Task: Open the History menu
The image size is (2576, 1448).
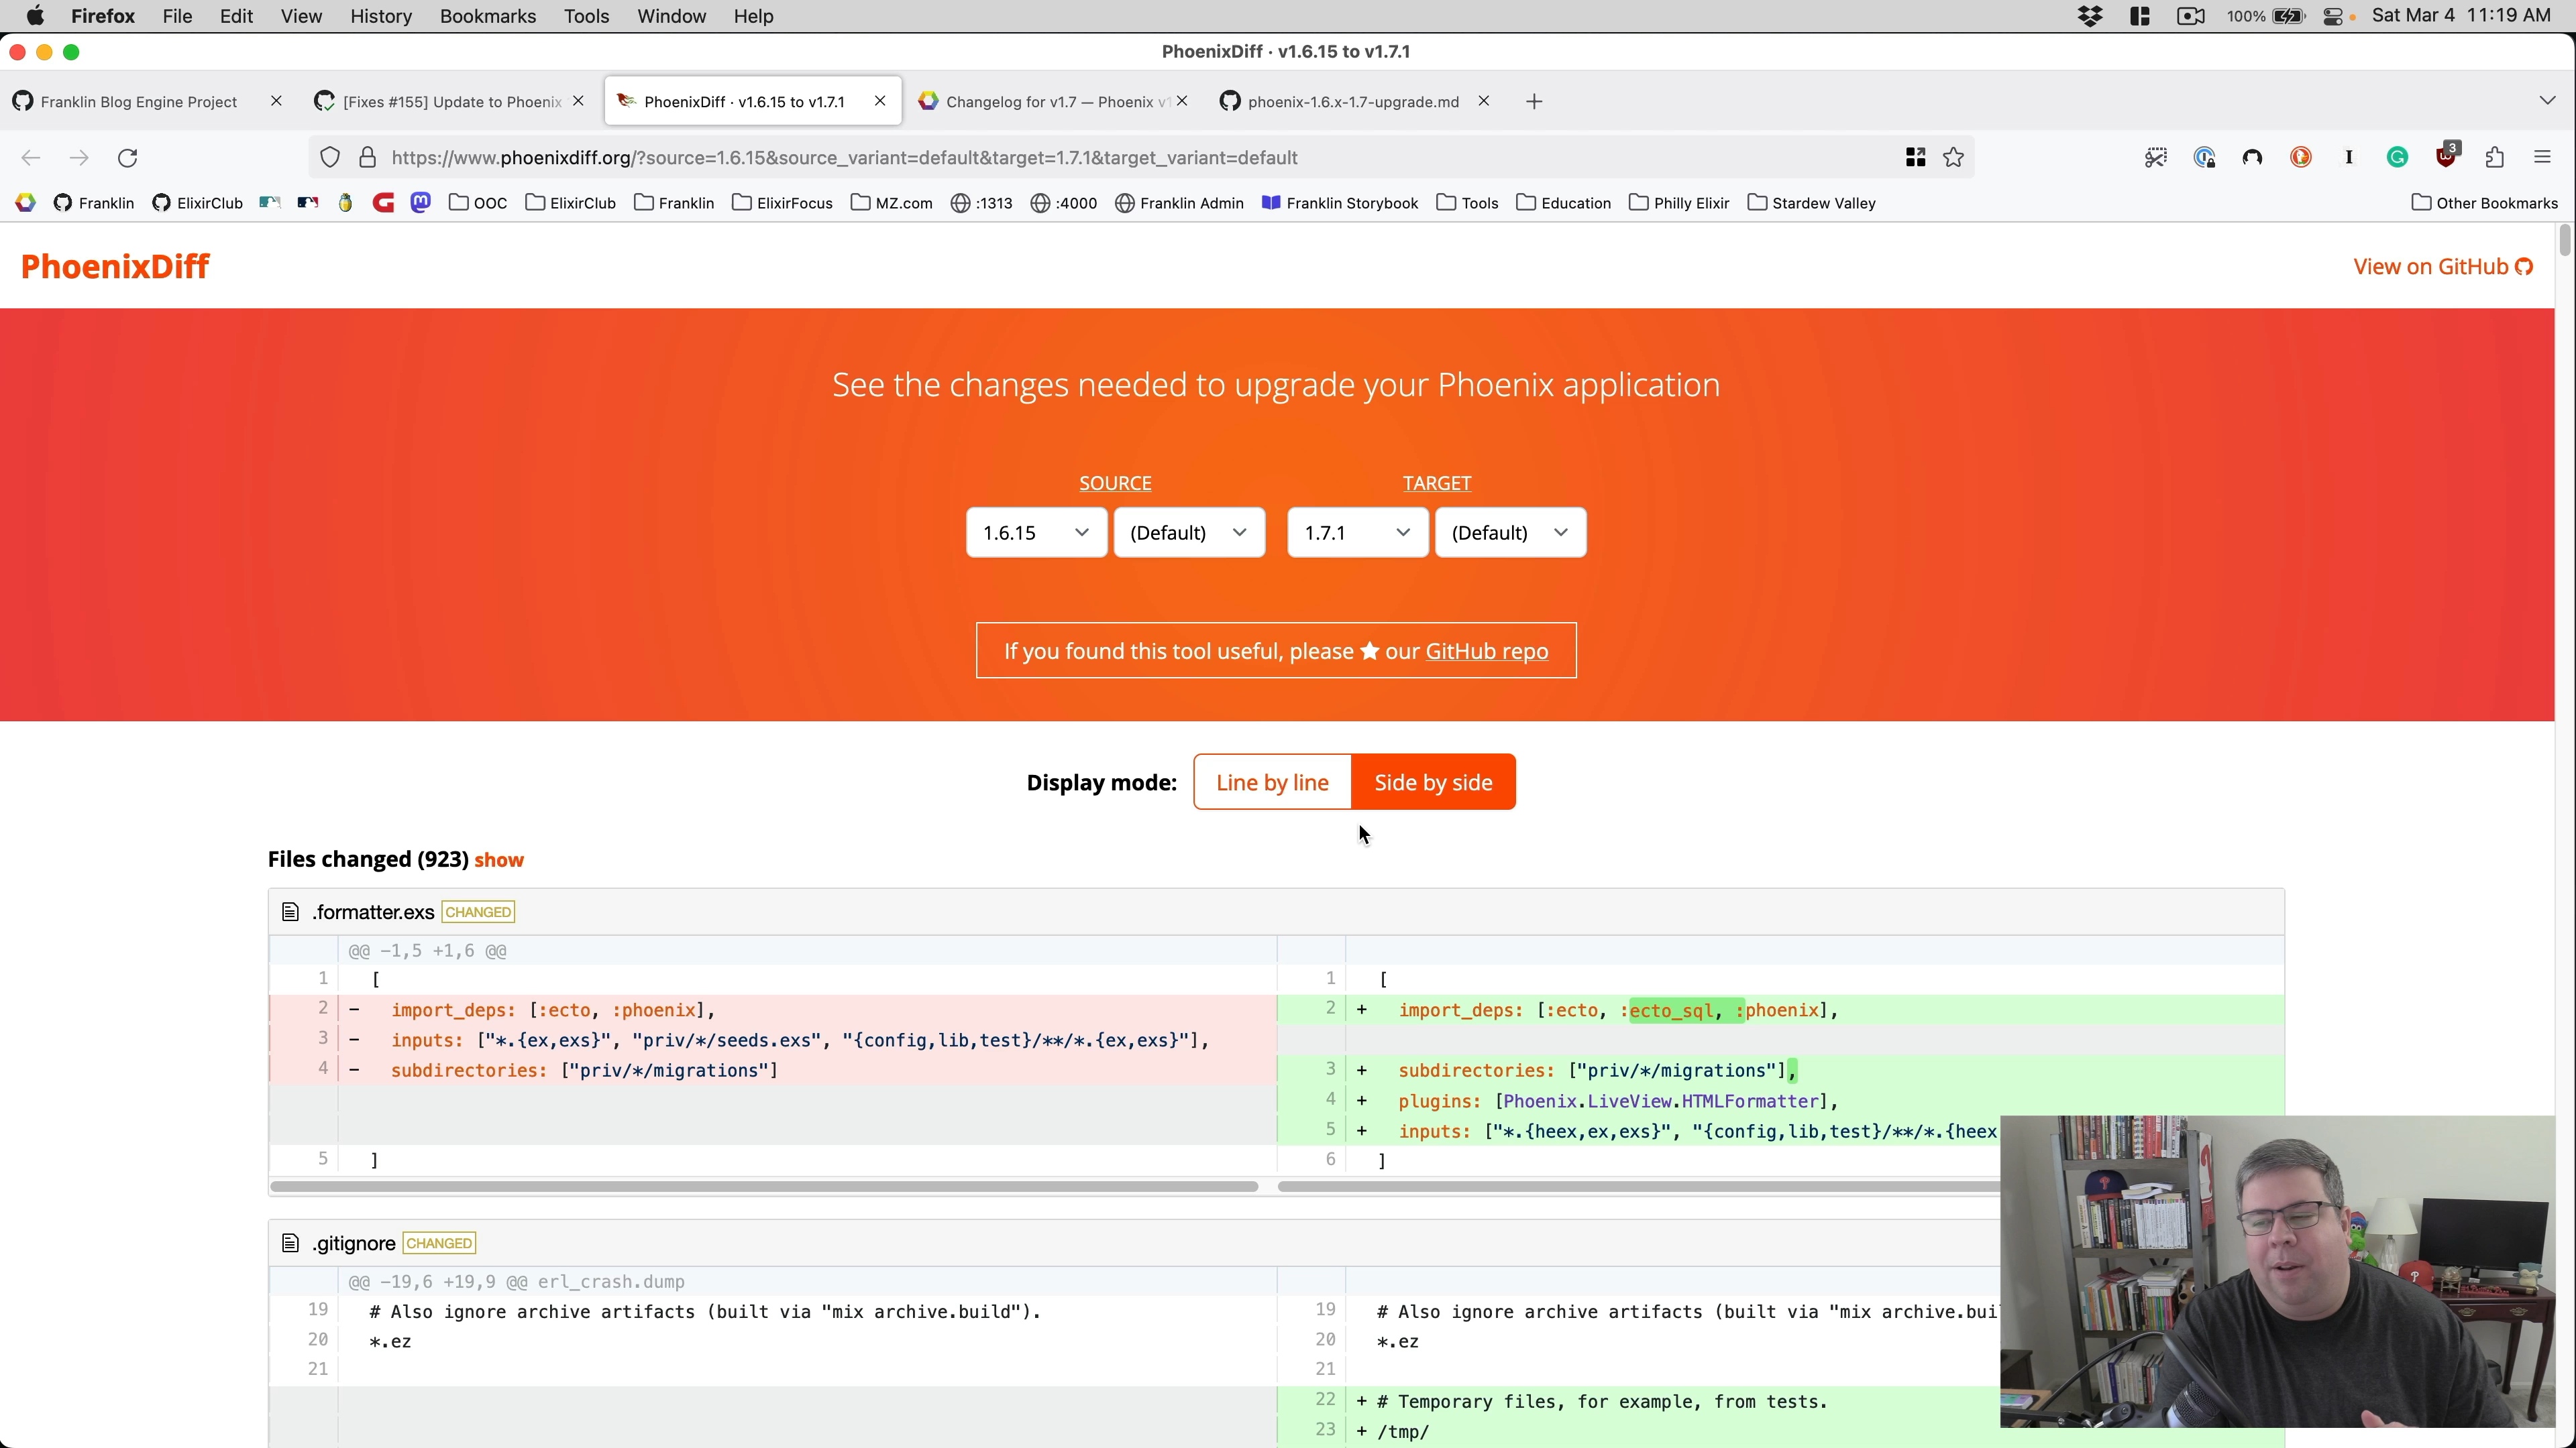Action: point(381,16)
